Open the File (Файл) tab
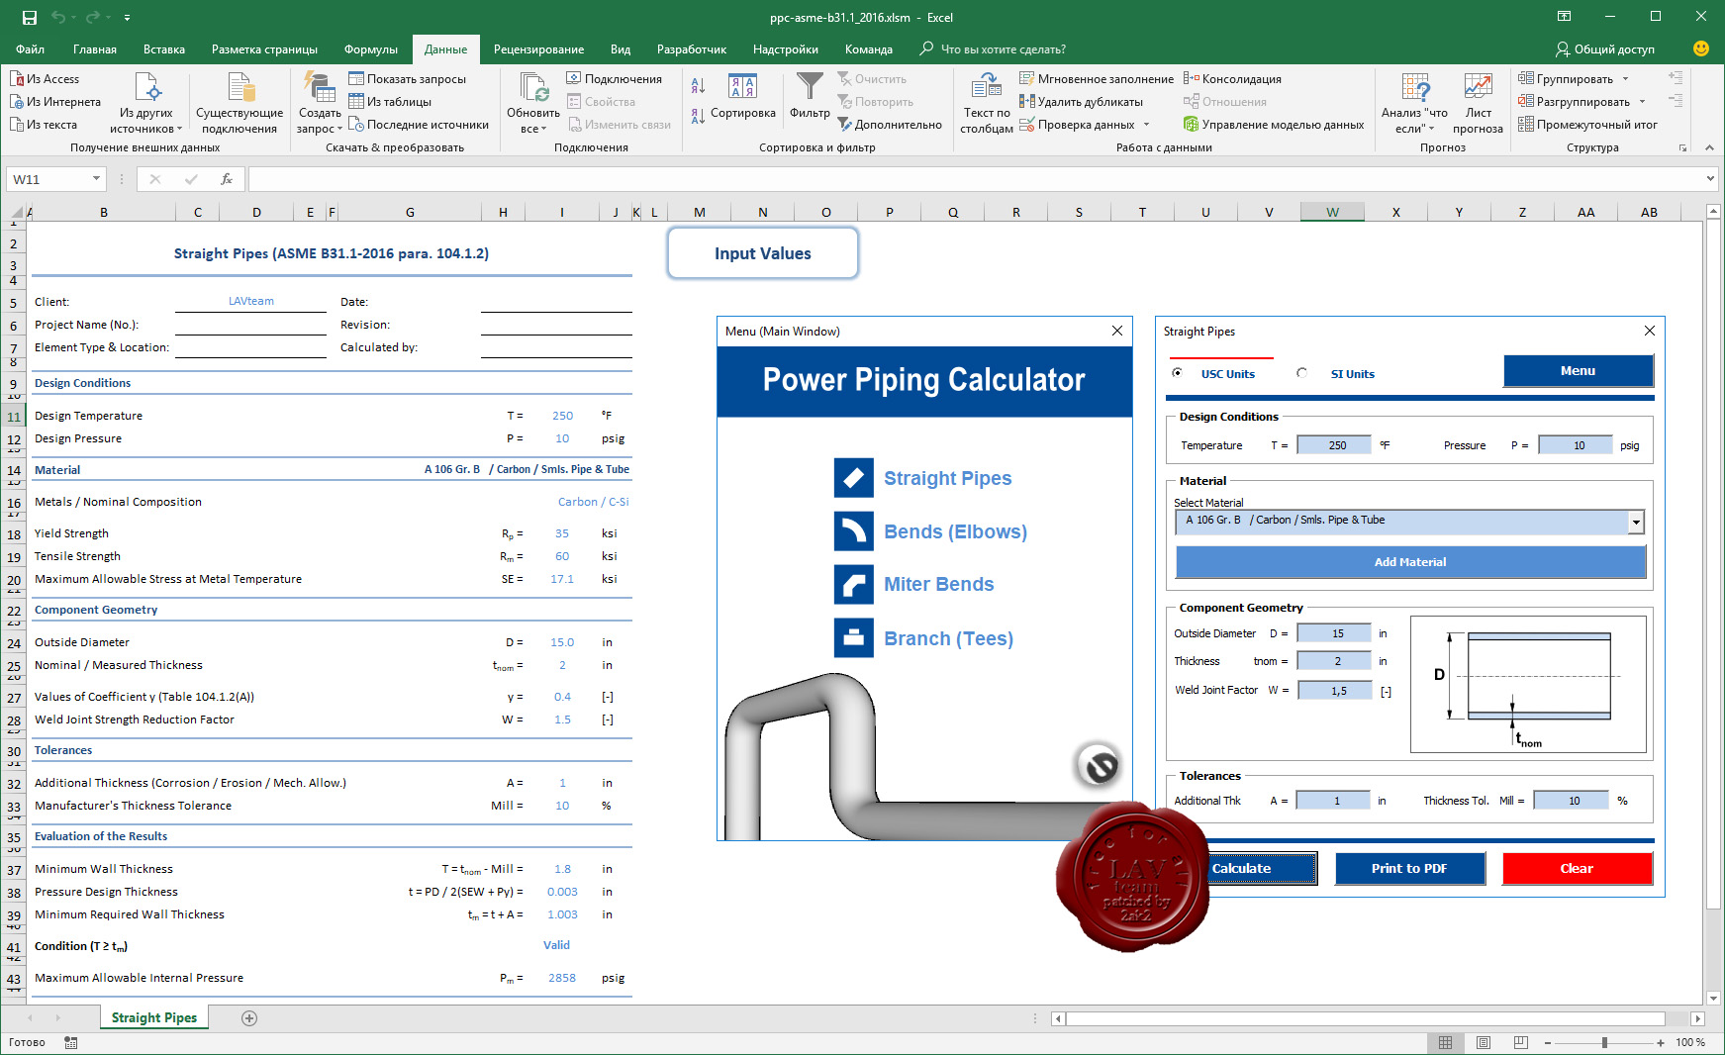The height and width of the screenshot is (1055, 1725). pos(30,49)
